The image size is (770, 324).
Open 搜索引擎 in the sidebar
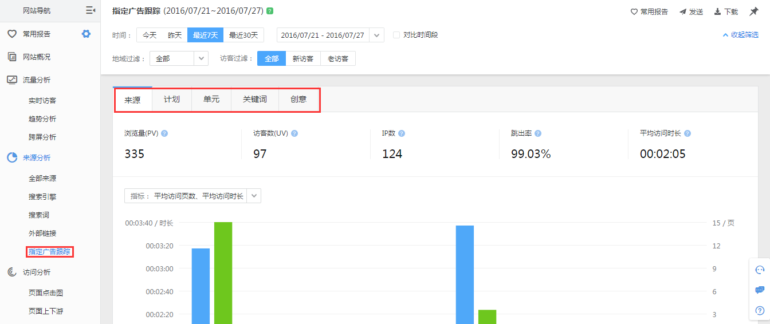42,196
